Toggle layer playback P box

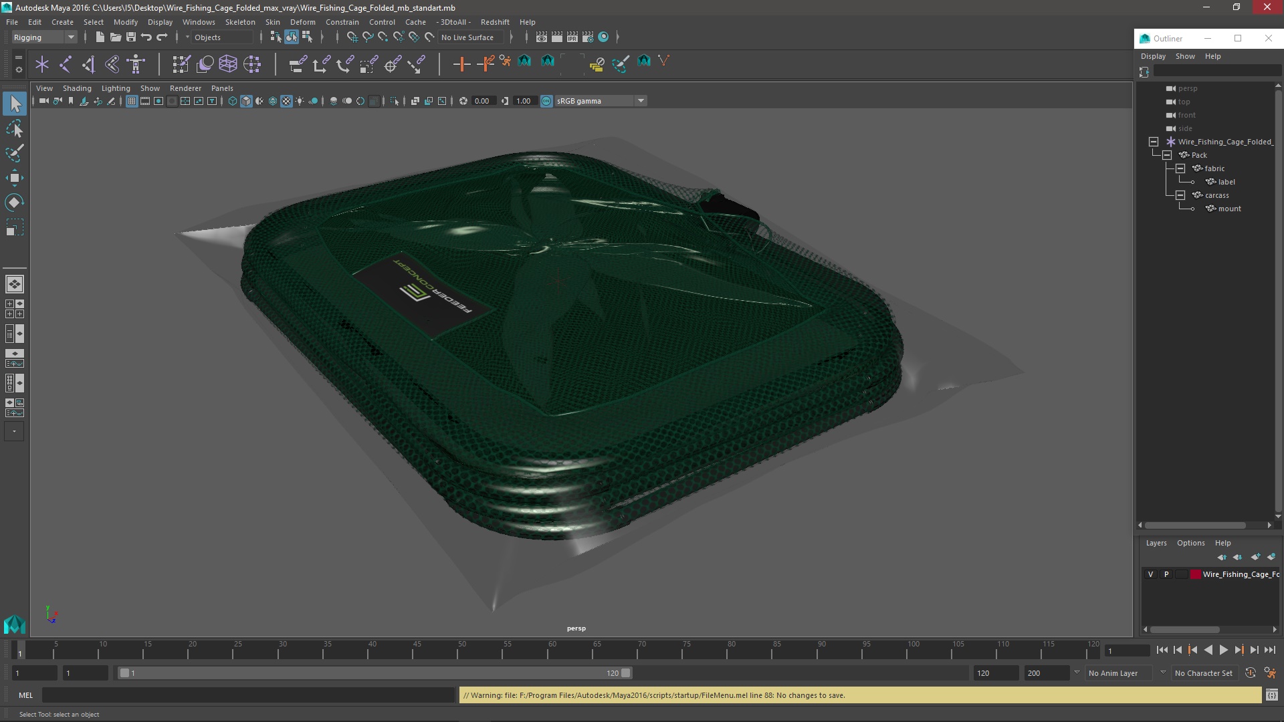point(1166,574)
